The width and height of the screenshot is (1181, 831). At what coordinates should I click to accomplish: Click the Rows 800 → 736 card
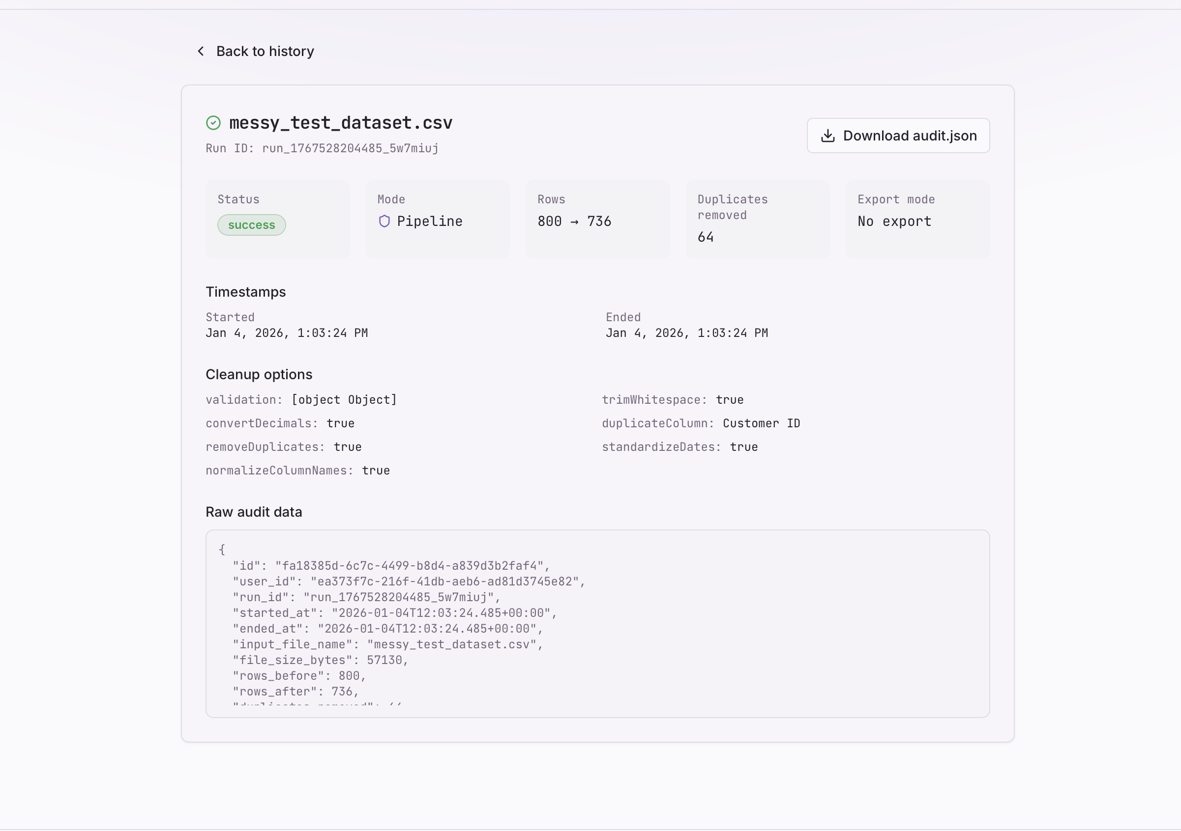click(x=597, y=219)
